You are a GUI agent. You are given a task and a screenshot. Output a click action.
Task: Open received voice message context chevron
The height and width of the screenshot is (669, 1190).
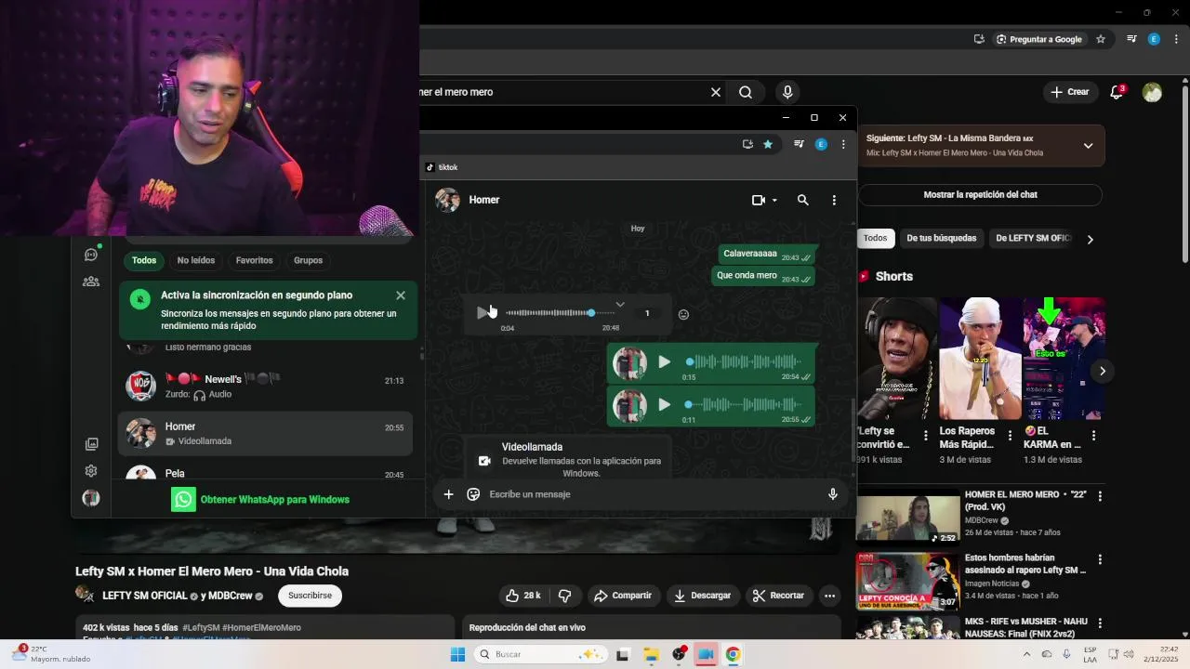[620, 304]
